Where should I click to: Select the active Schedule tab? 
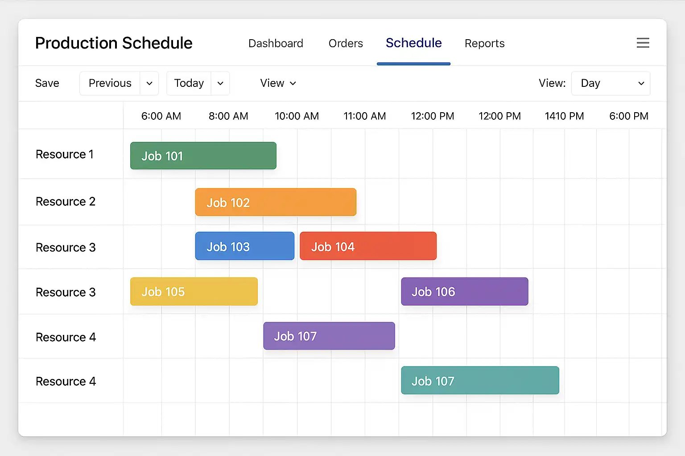(413, 43)
